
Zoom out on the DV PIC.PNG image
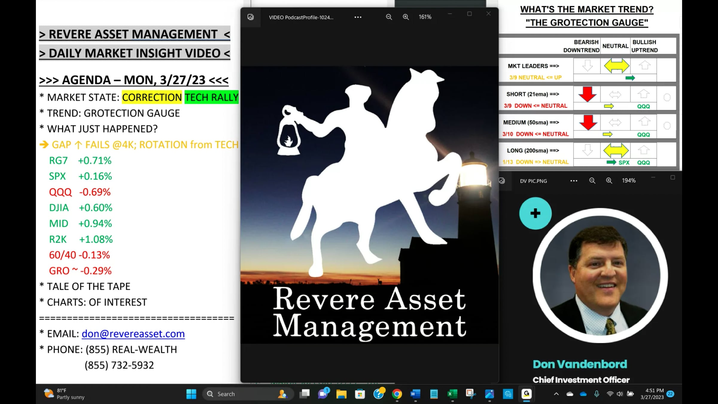[592, 180]
